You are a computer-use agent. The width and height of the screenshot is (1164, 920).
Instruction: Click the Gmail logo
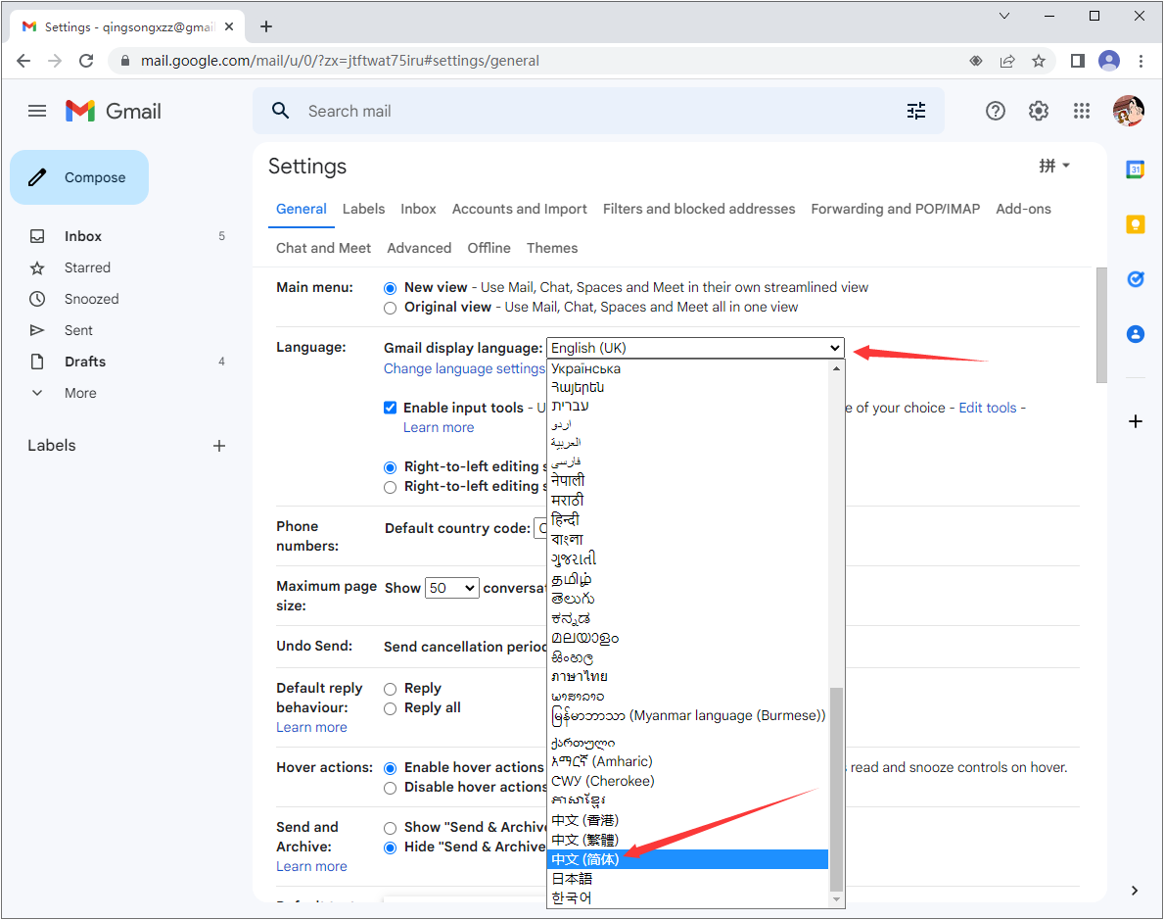pyautogui.click(x=113, y=112)
